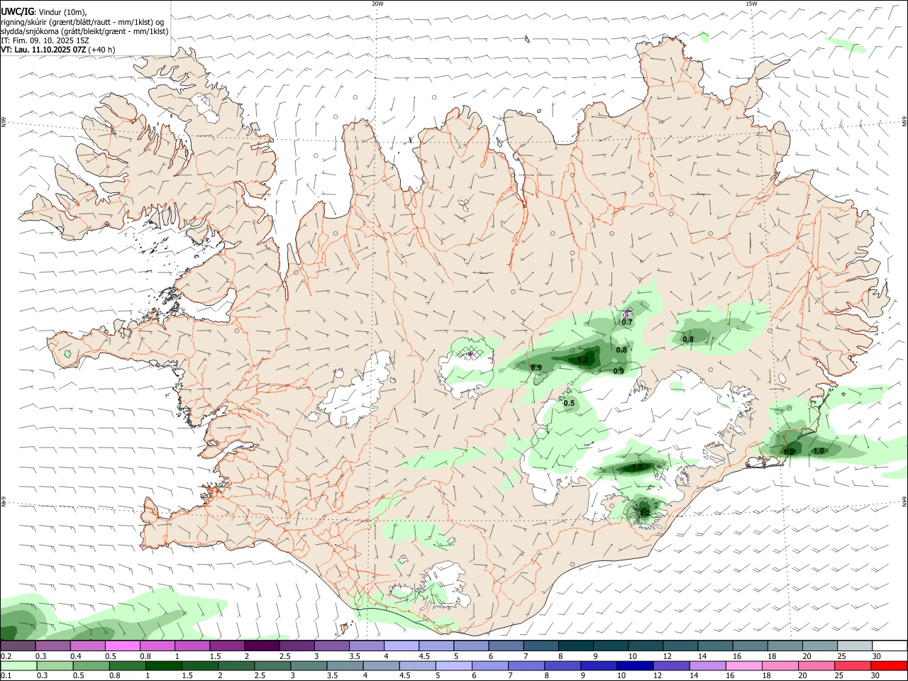Pick the lilac 14 swatch in lower scale

click(x=707, y=665)
